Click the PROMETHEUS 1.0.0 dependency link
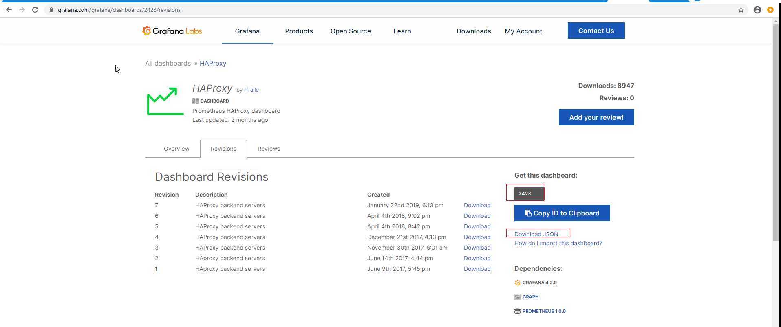This screenshot has height=327, width=781. pyautogui.click(x=544, y=311)
